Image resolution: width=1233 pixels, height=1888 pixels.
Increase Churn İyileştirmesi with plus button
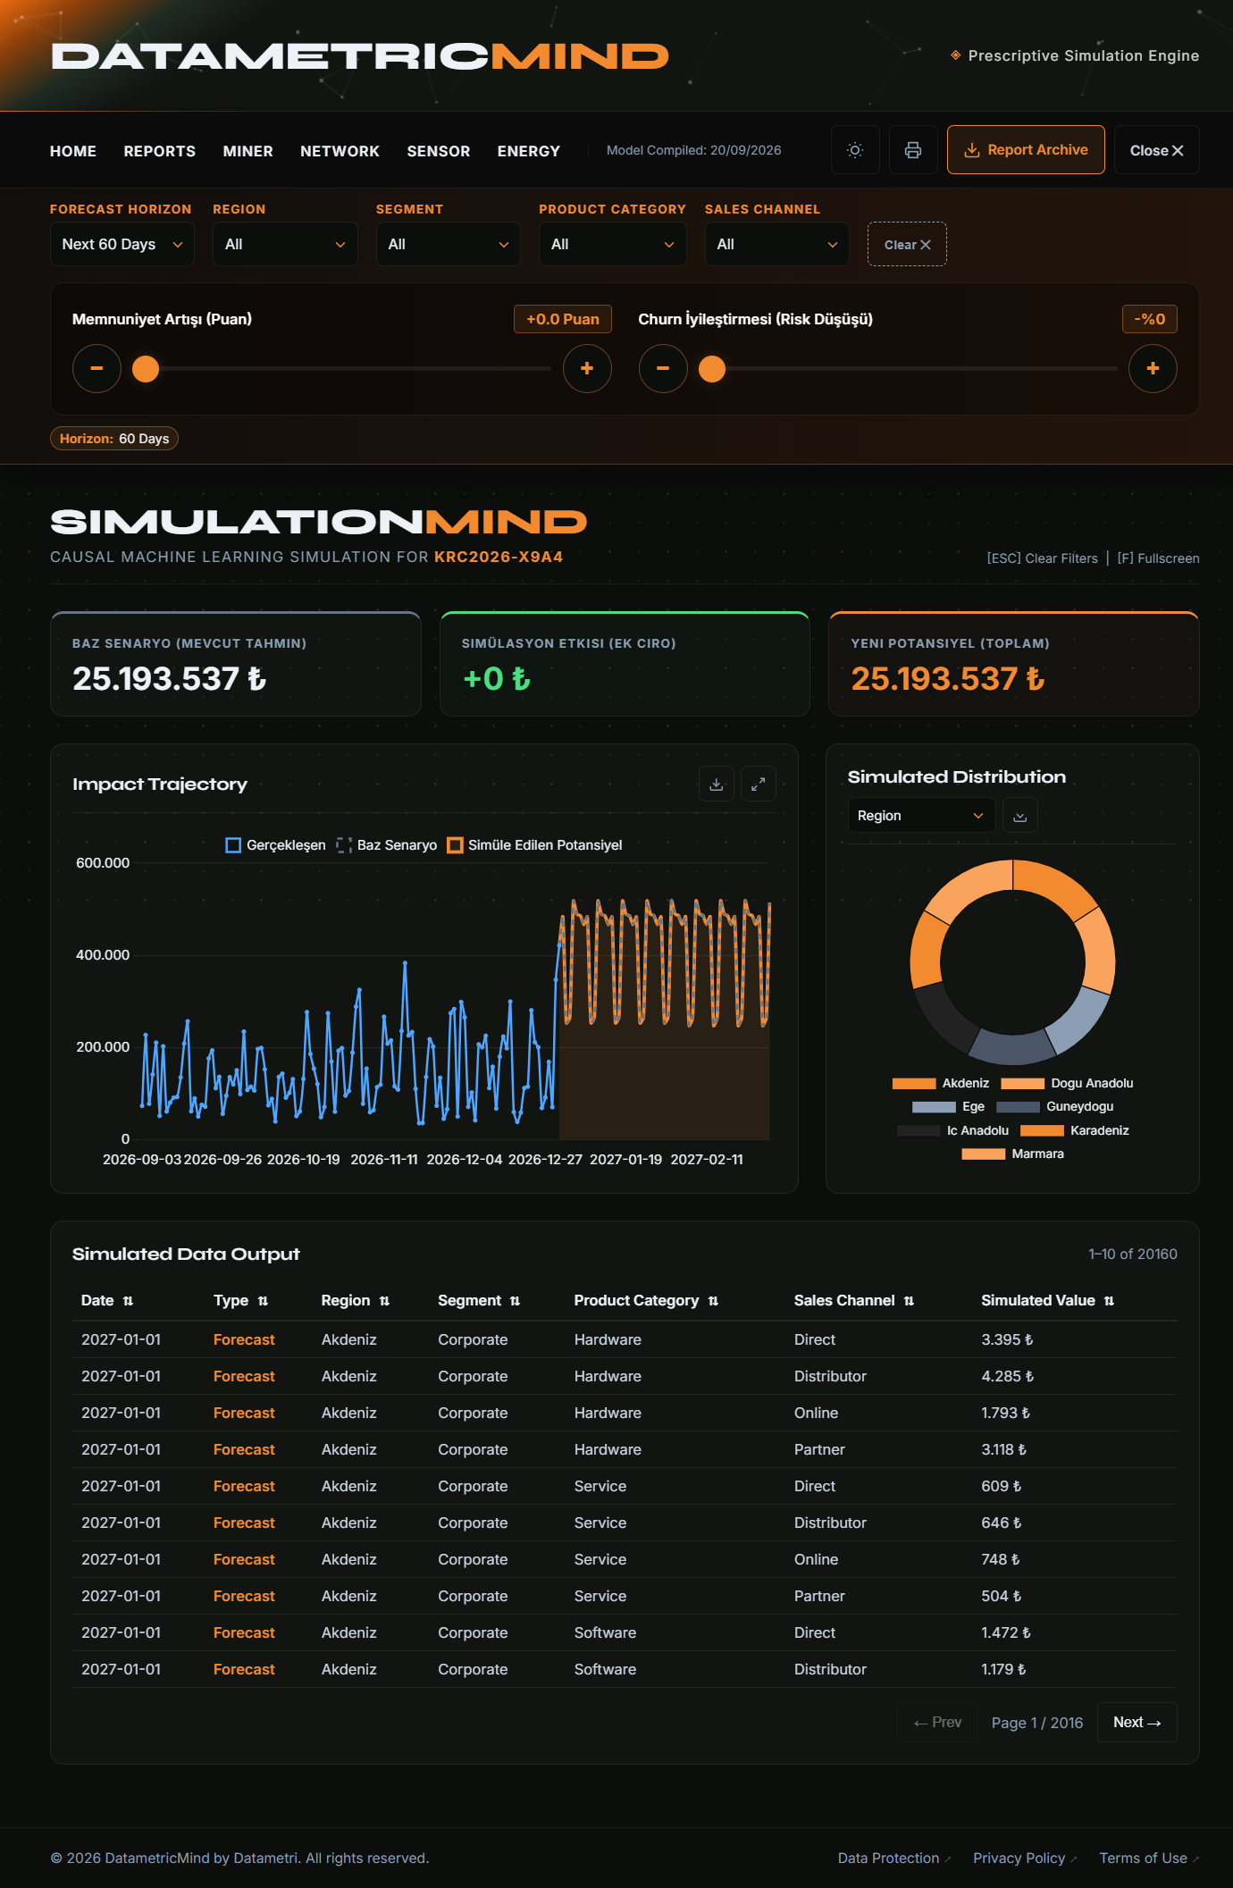[x=1153, y=368]
